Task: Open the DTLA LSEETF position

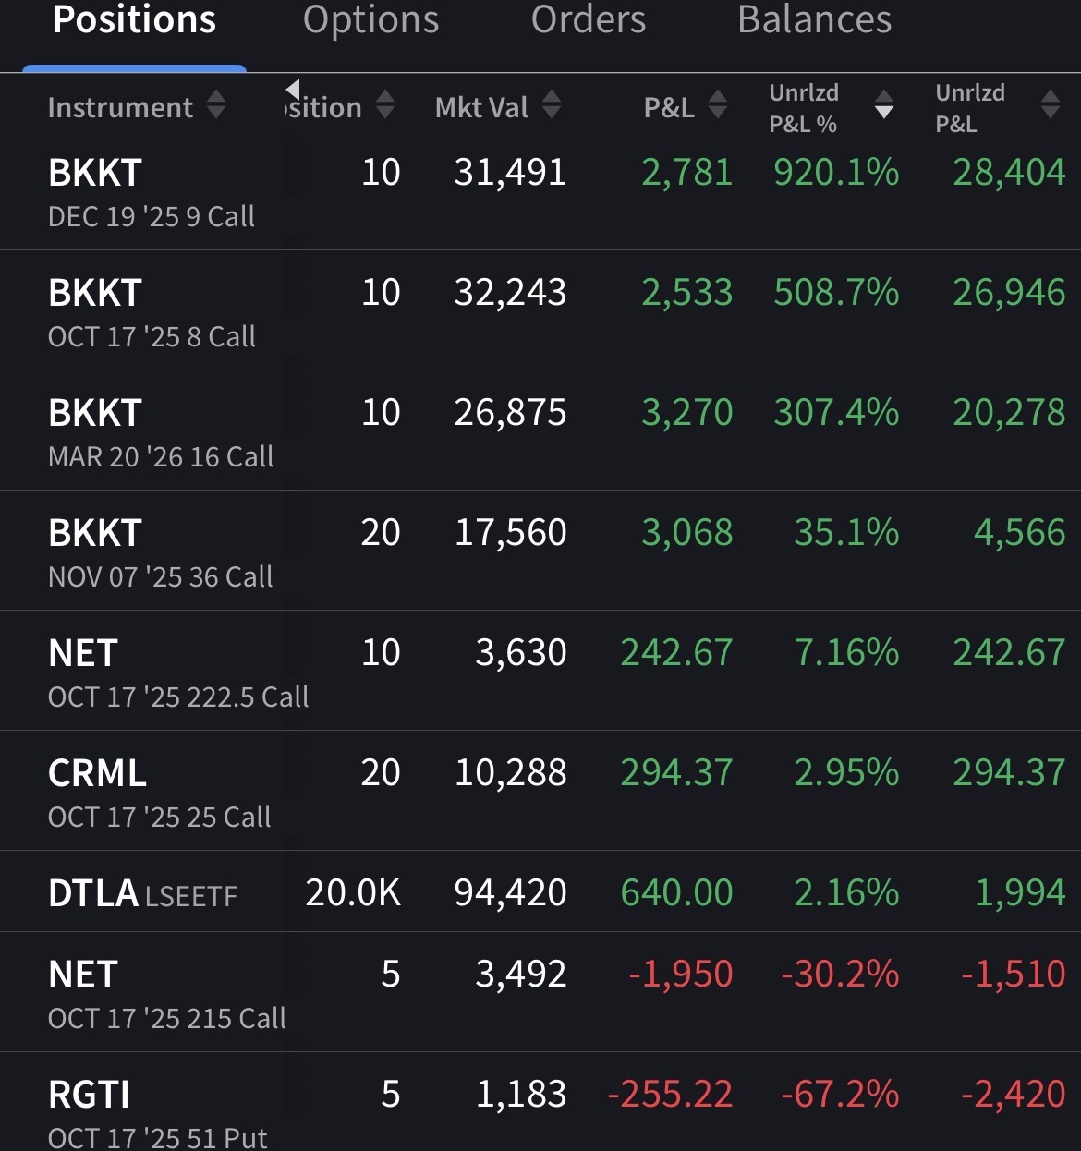Action: pyautogui.click(x=143, y=892)
